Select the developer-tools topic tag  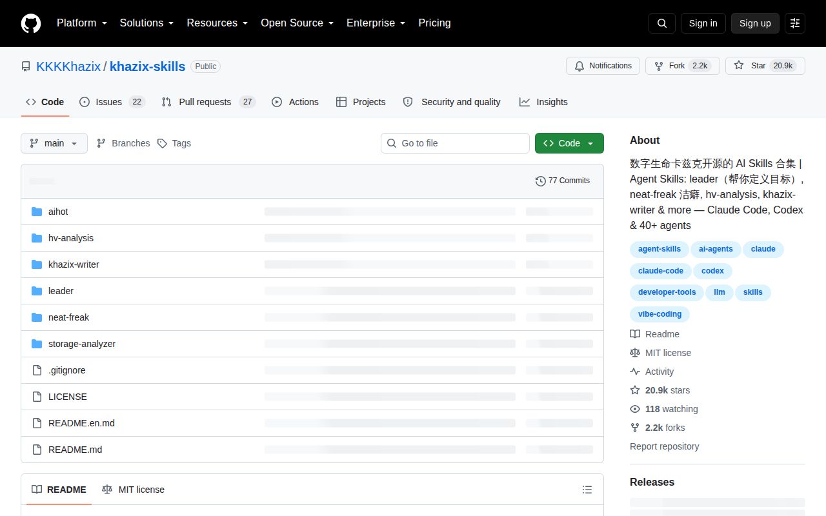click(x=667, y=292)
